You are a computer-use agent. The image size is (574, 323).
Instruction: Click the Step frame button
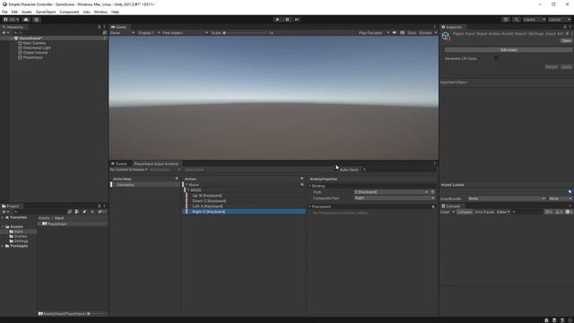(x=297, y=20)
